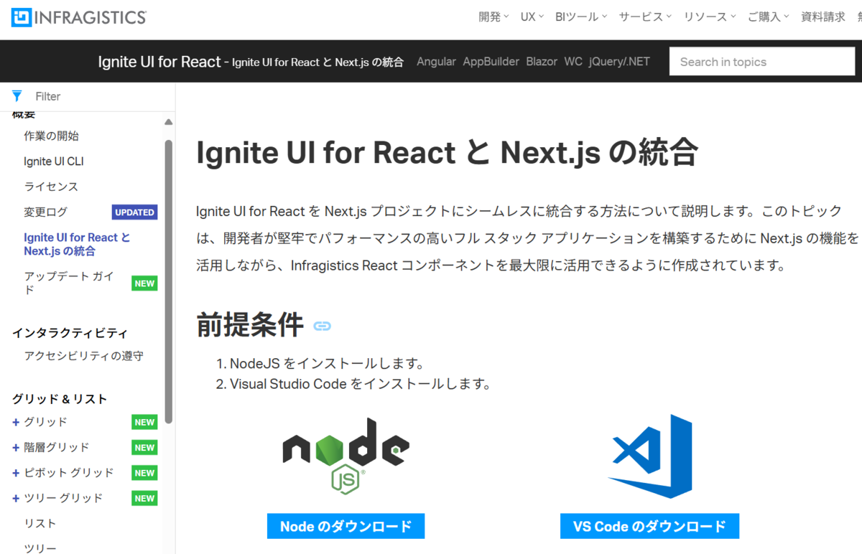Click the VS Code のダウンロード button
862x554 pixels.
coord(649,526)
